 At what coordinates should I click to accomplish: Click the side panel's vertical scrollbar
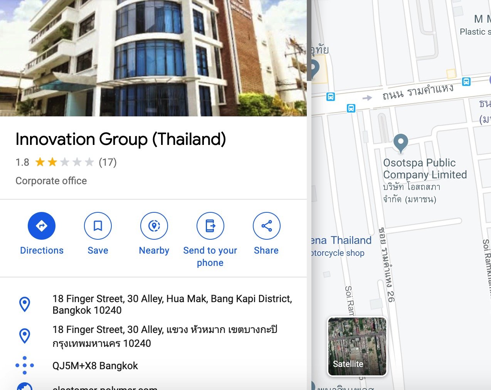coord(309,40)
